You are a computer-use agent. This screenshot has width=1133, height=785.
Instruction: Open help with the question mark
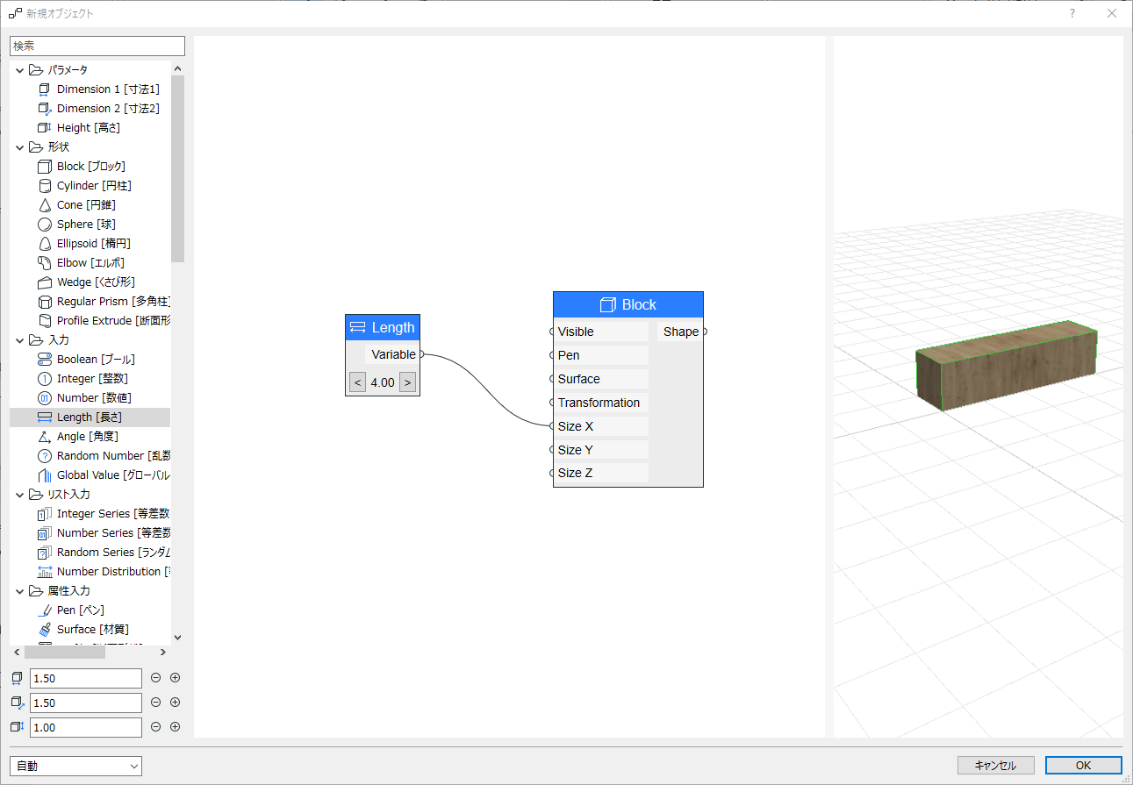(1072, 14)
